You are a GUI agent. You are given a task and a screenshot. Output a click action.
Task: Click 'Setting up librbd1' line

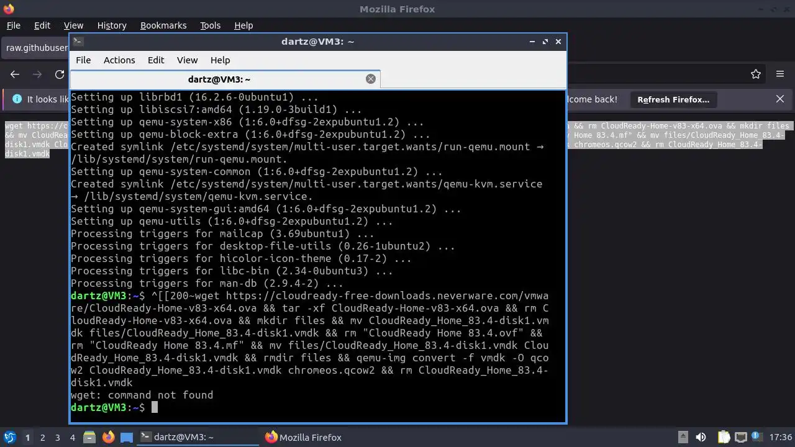click(x=194, y=97)
